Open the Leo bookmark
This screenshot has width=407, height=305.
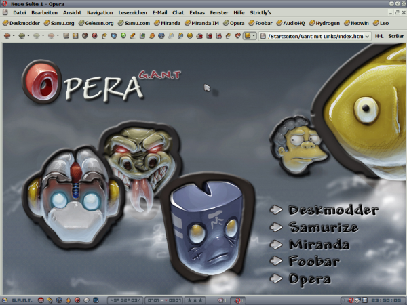pos(381,23)
